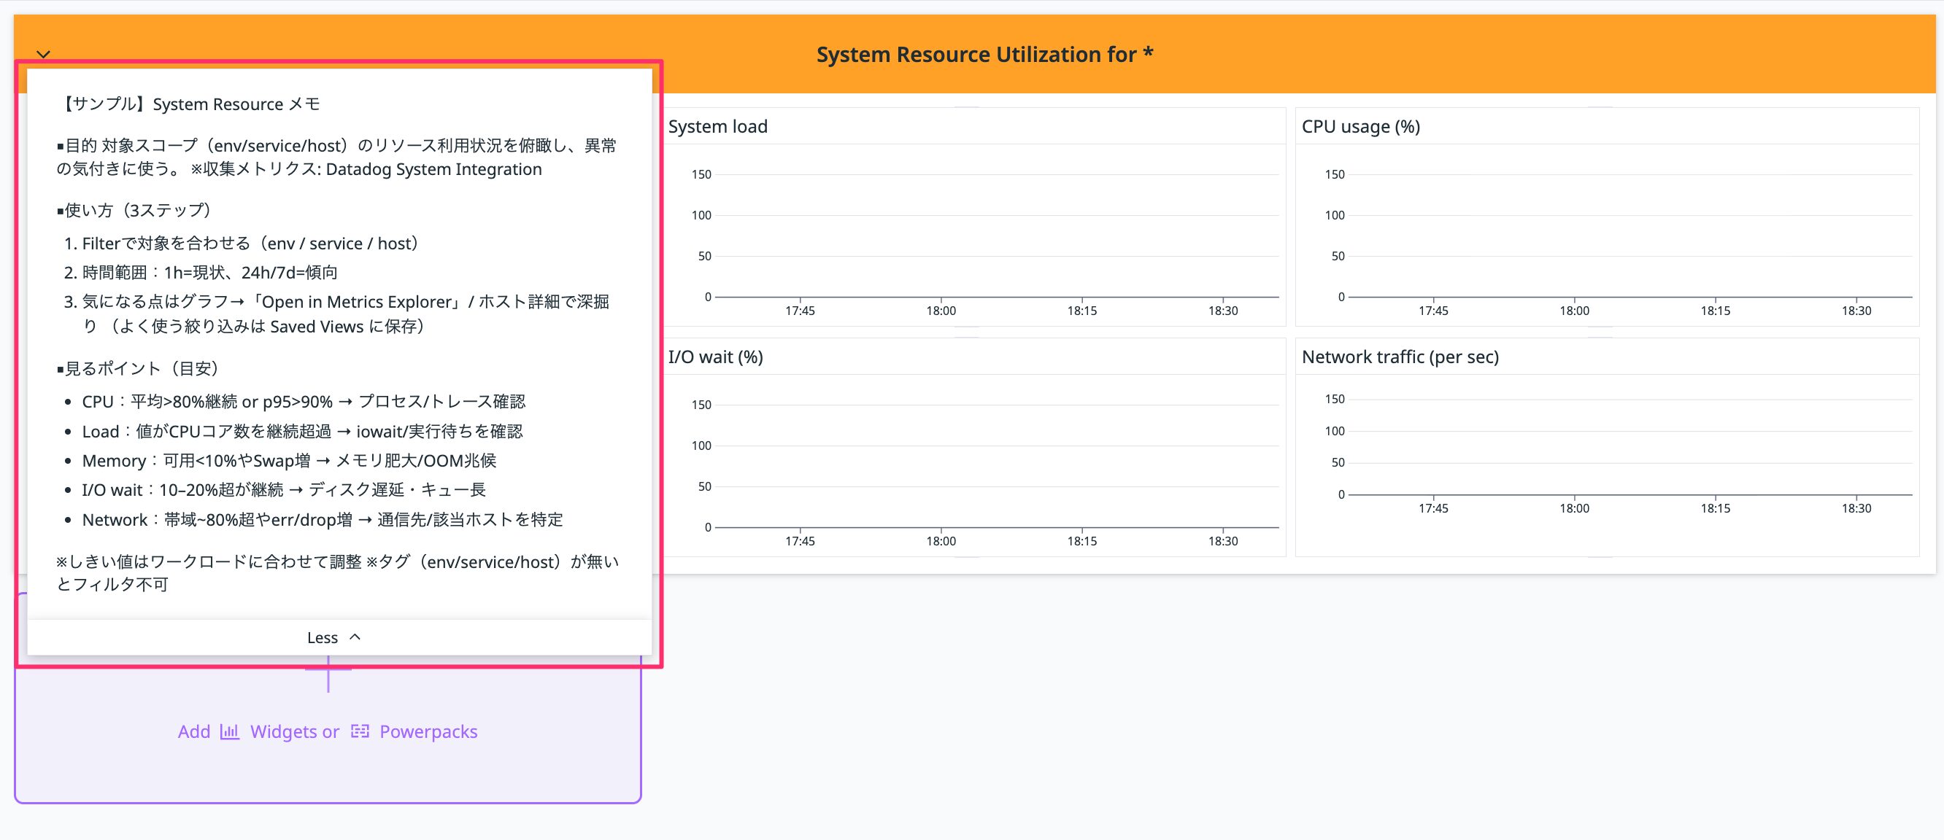The height and width of the screenshot is (840, 1944).
Task: Click the text 'Datadog System Integration'
Action: [x=434, y=169]
